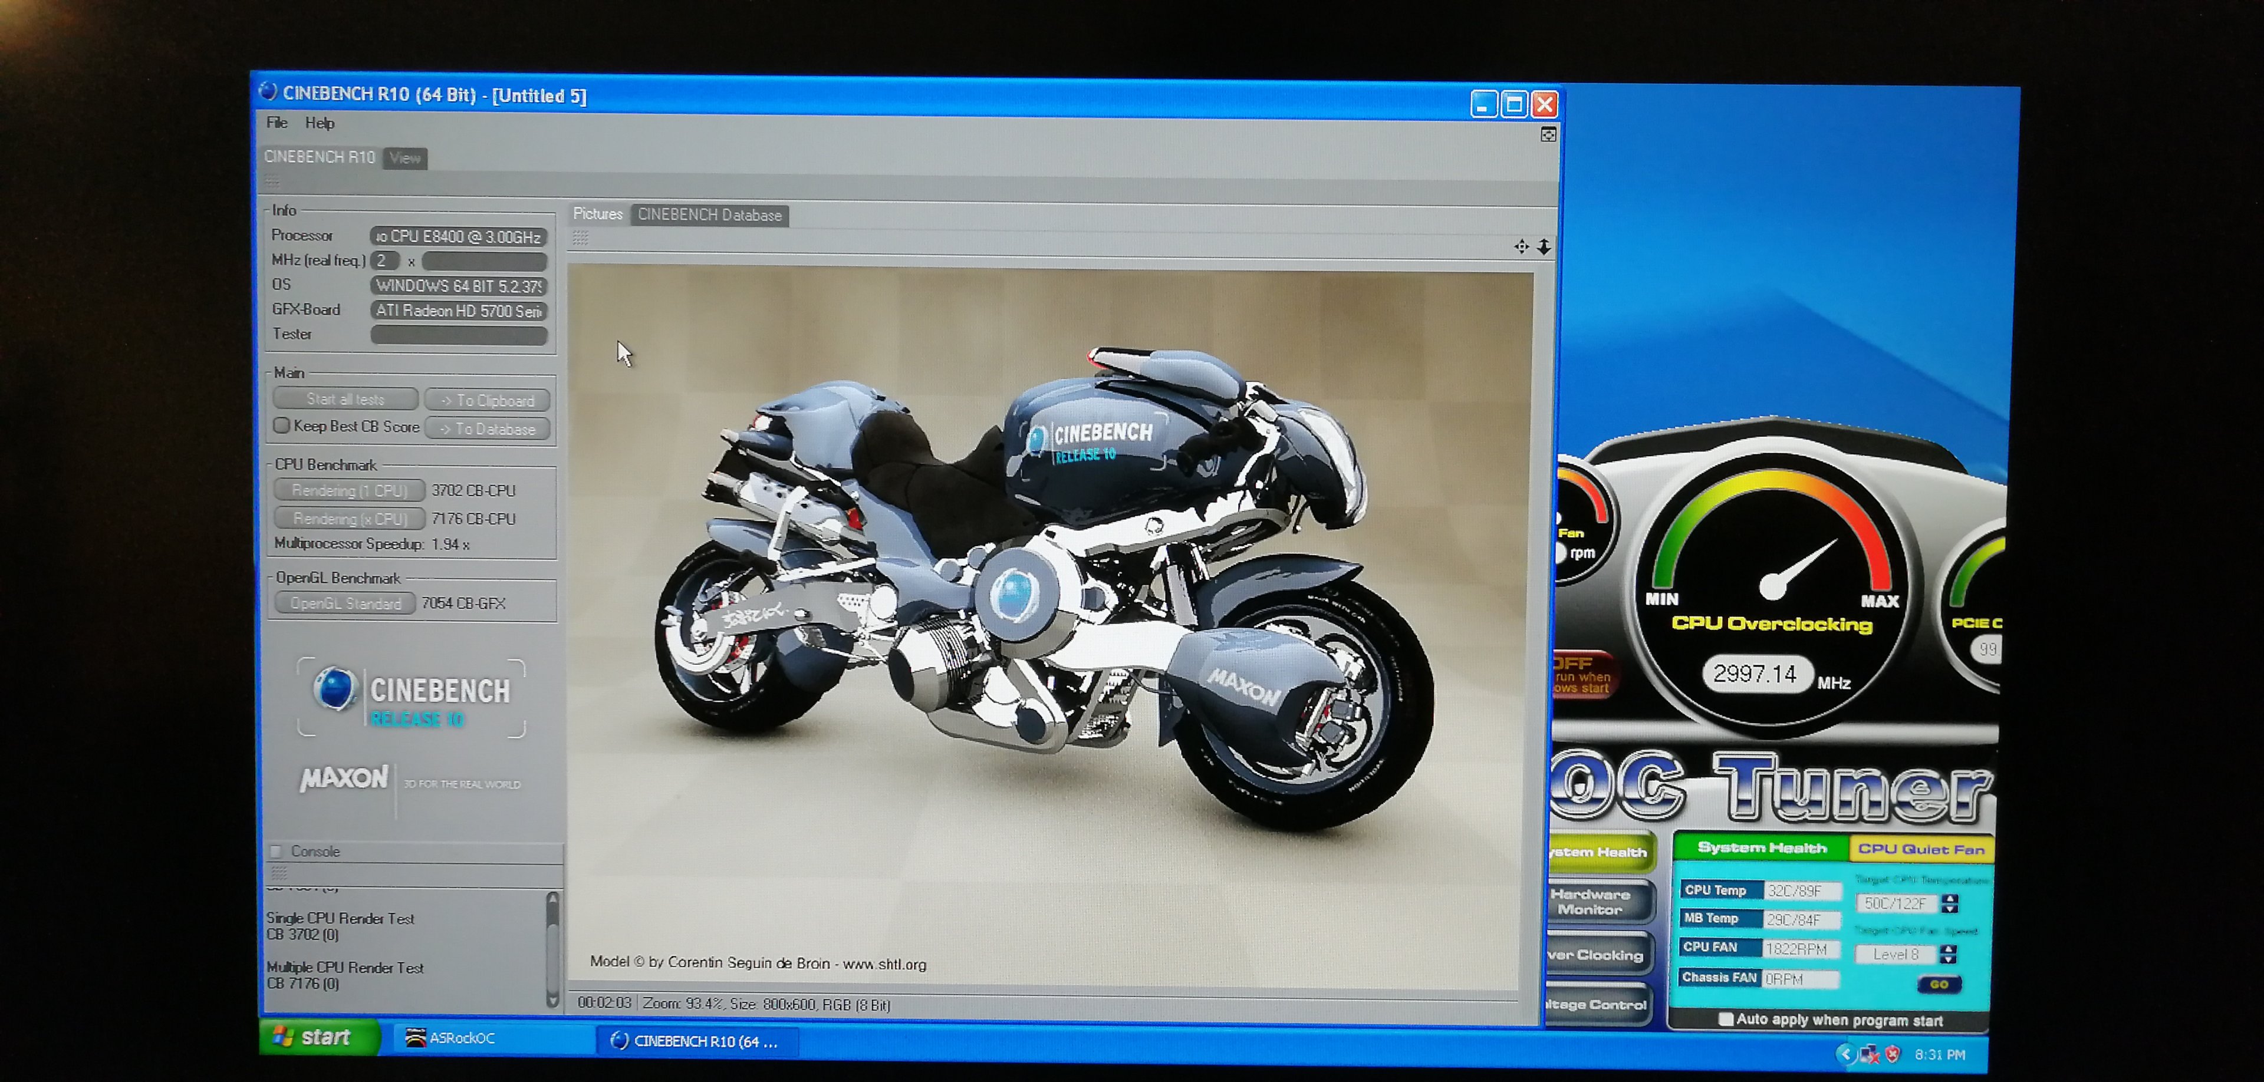Increase target CPU temperature with up arrow
Viewport: 2264px width, 1082px height.
click(x=1950, y=898)
